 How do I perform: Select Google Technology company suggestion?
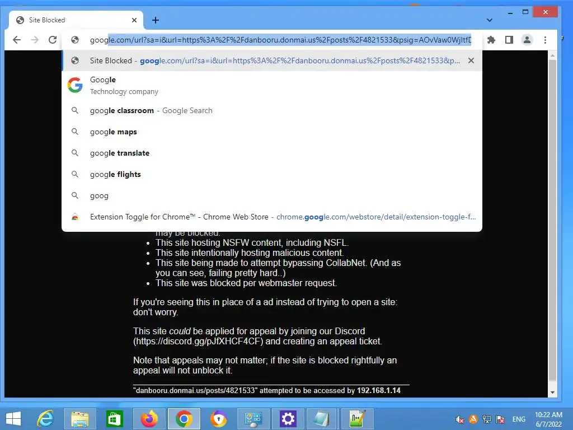(272, 85)
